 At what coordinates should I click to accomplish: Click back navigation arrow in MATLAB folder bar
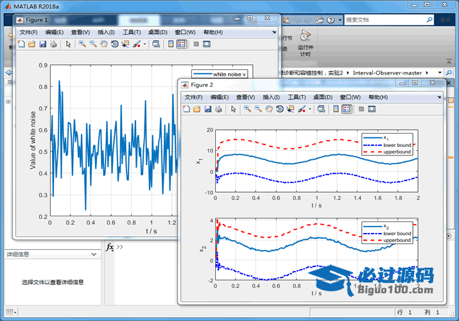click(9, 73)
